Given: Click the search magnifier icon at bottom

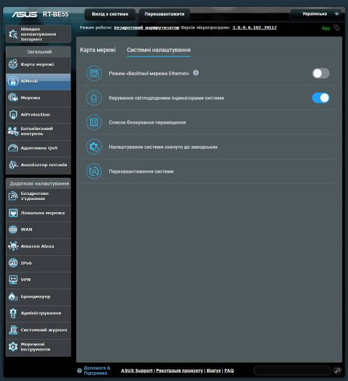Looking at the screenshot, I should (x=337, y=371).
